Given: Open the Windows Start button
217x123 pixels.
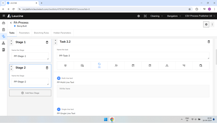Looking at the screenshot, I should (106, 120).
